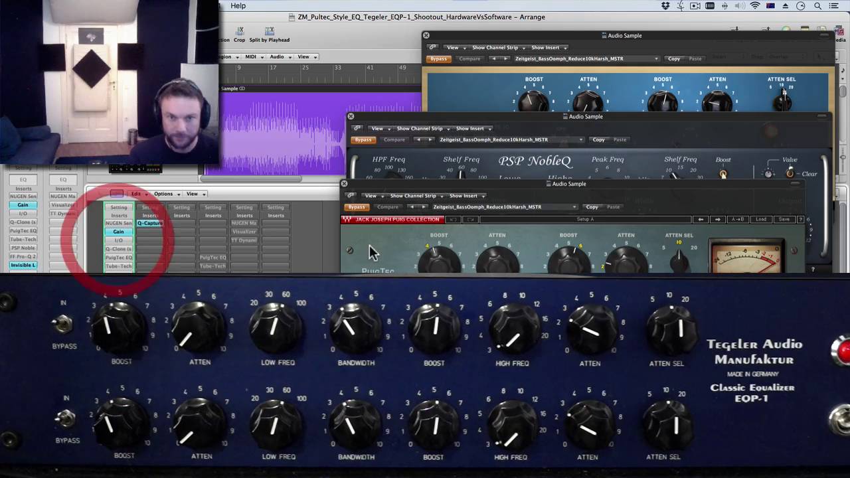
Task: Open Show Channel Strip dropdown in PuigTec window
Action: (415, 196)
